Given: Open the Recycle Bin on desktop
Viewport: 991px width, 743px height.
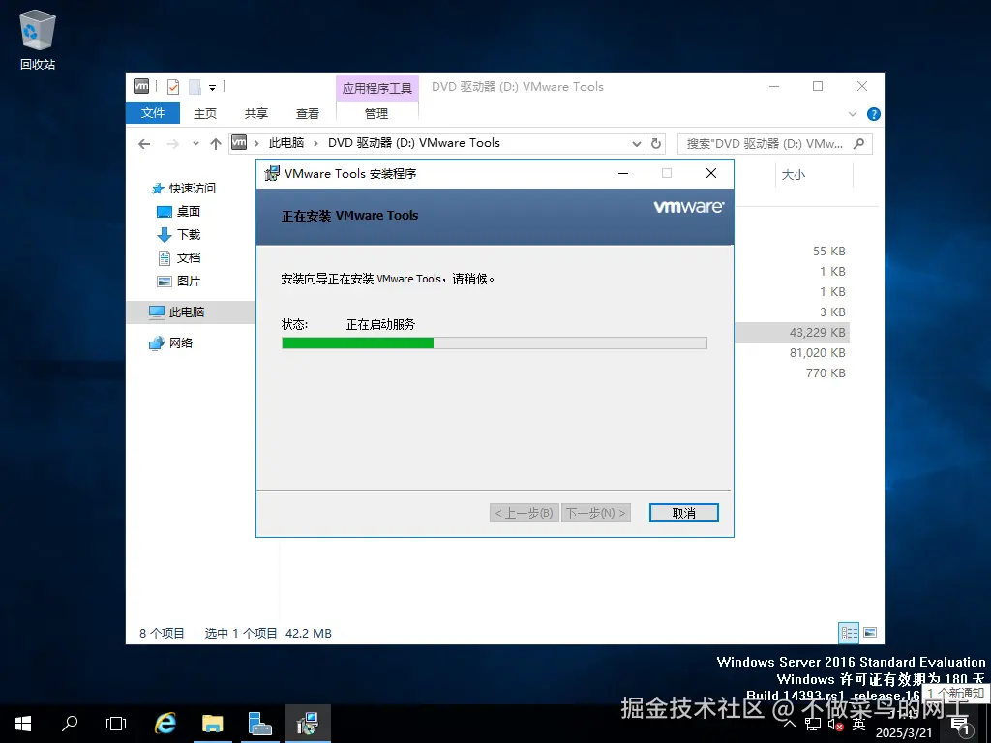Looking at the screenshot, I should tap(38, 39).
